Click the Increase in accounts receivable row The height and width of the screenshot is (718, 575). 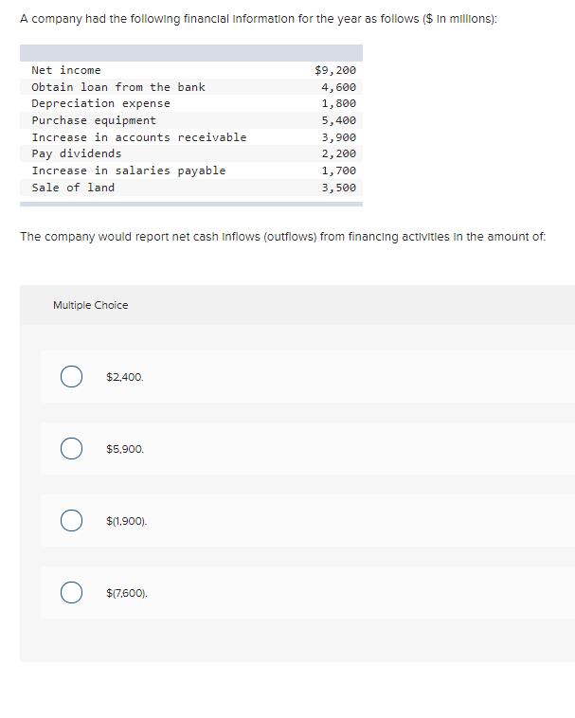(x=191, y=137)
